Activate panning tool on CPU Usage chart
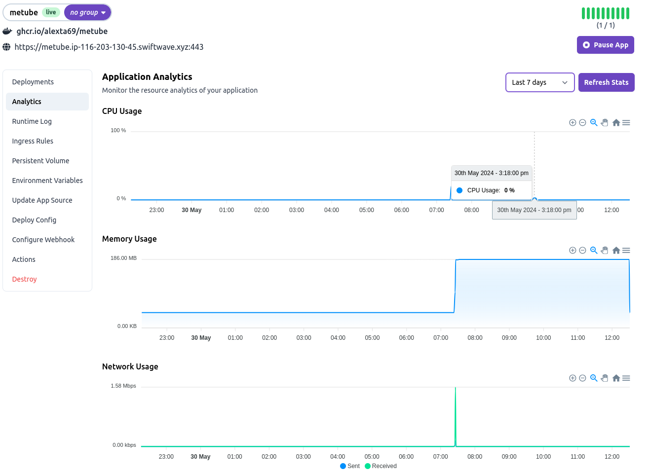Viewport: 650px width, 472px height. click(x=605, y=123)
